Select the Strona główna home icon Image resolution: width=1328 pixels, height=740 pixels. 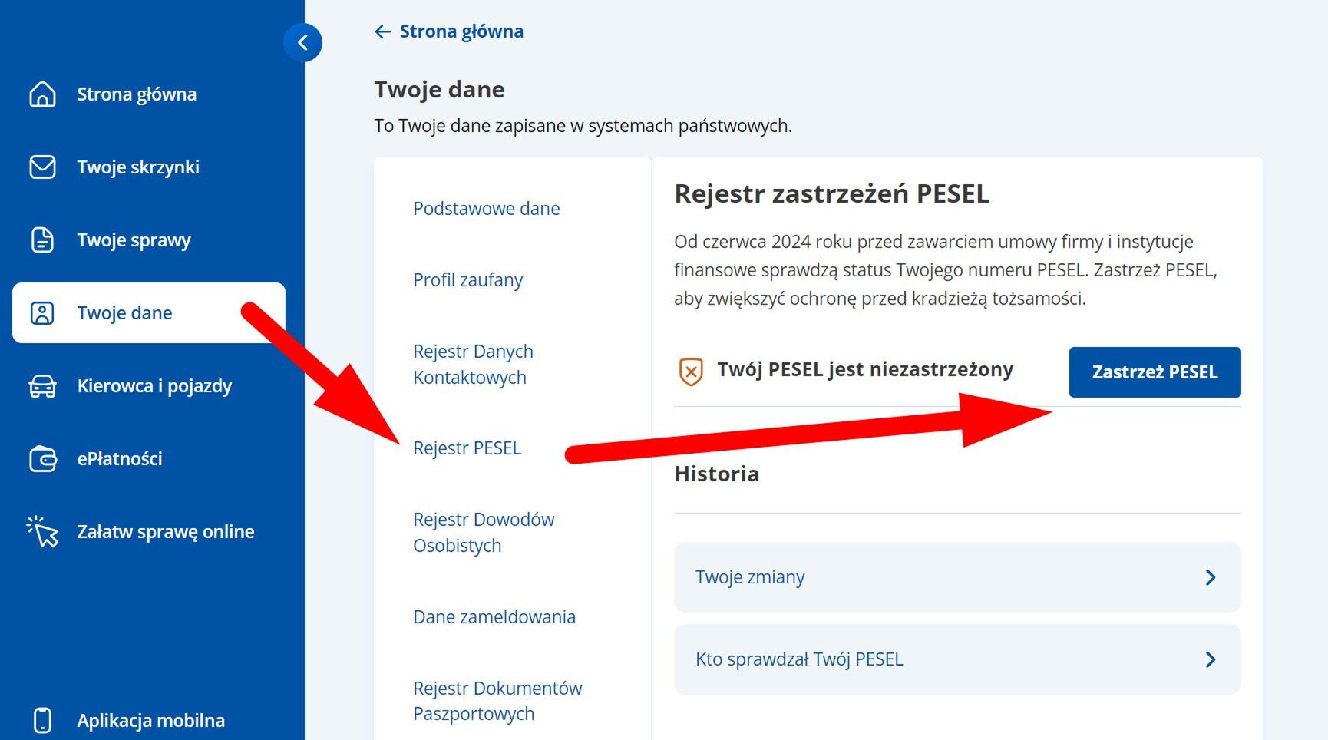[x=42, y=94]
